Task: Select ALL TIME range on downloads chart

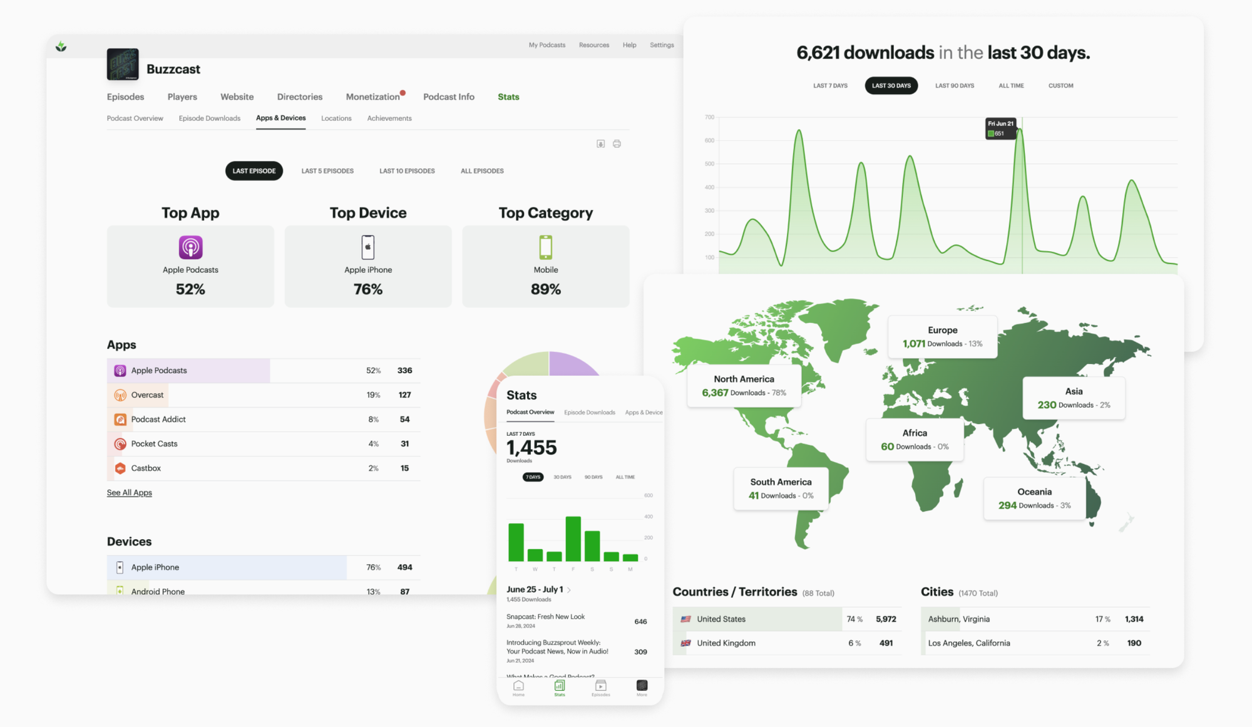Action: coord(1011,86)
